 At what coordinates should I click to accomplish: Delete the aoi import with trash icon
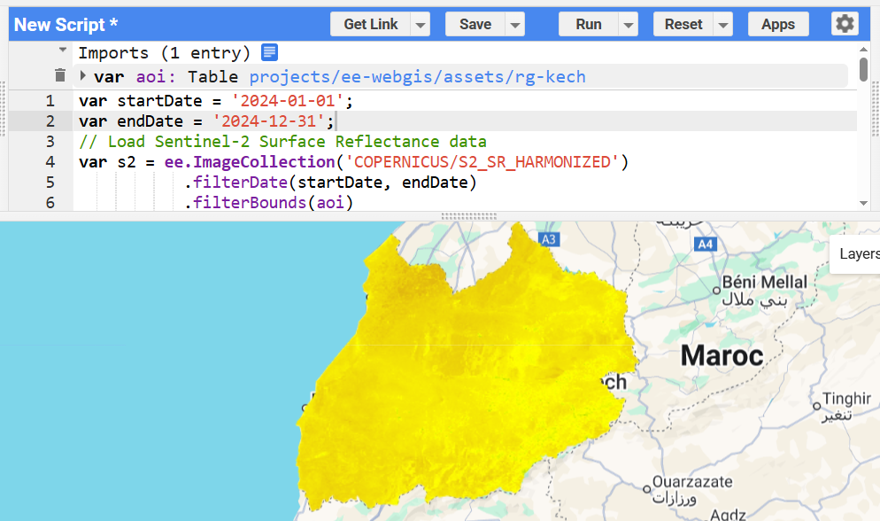pyautogui.click(x=59, y=76)
